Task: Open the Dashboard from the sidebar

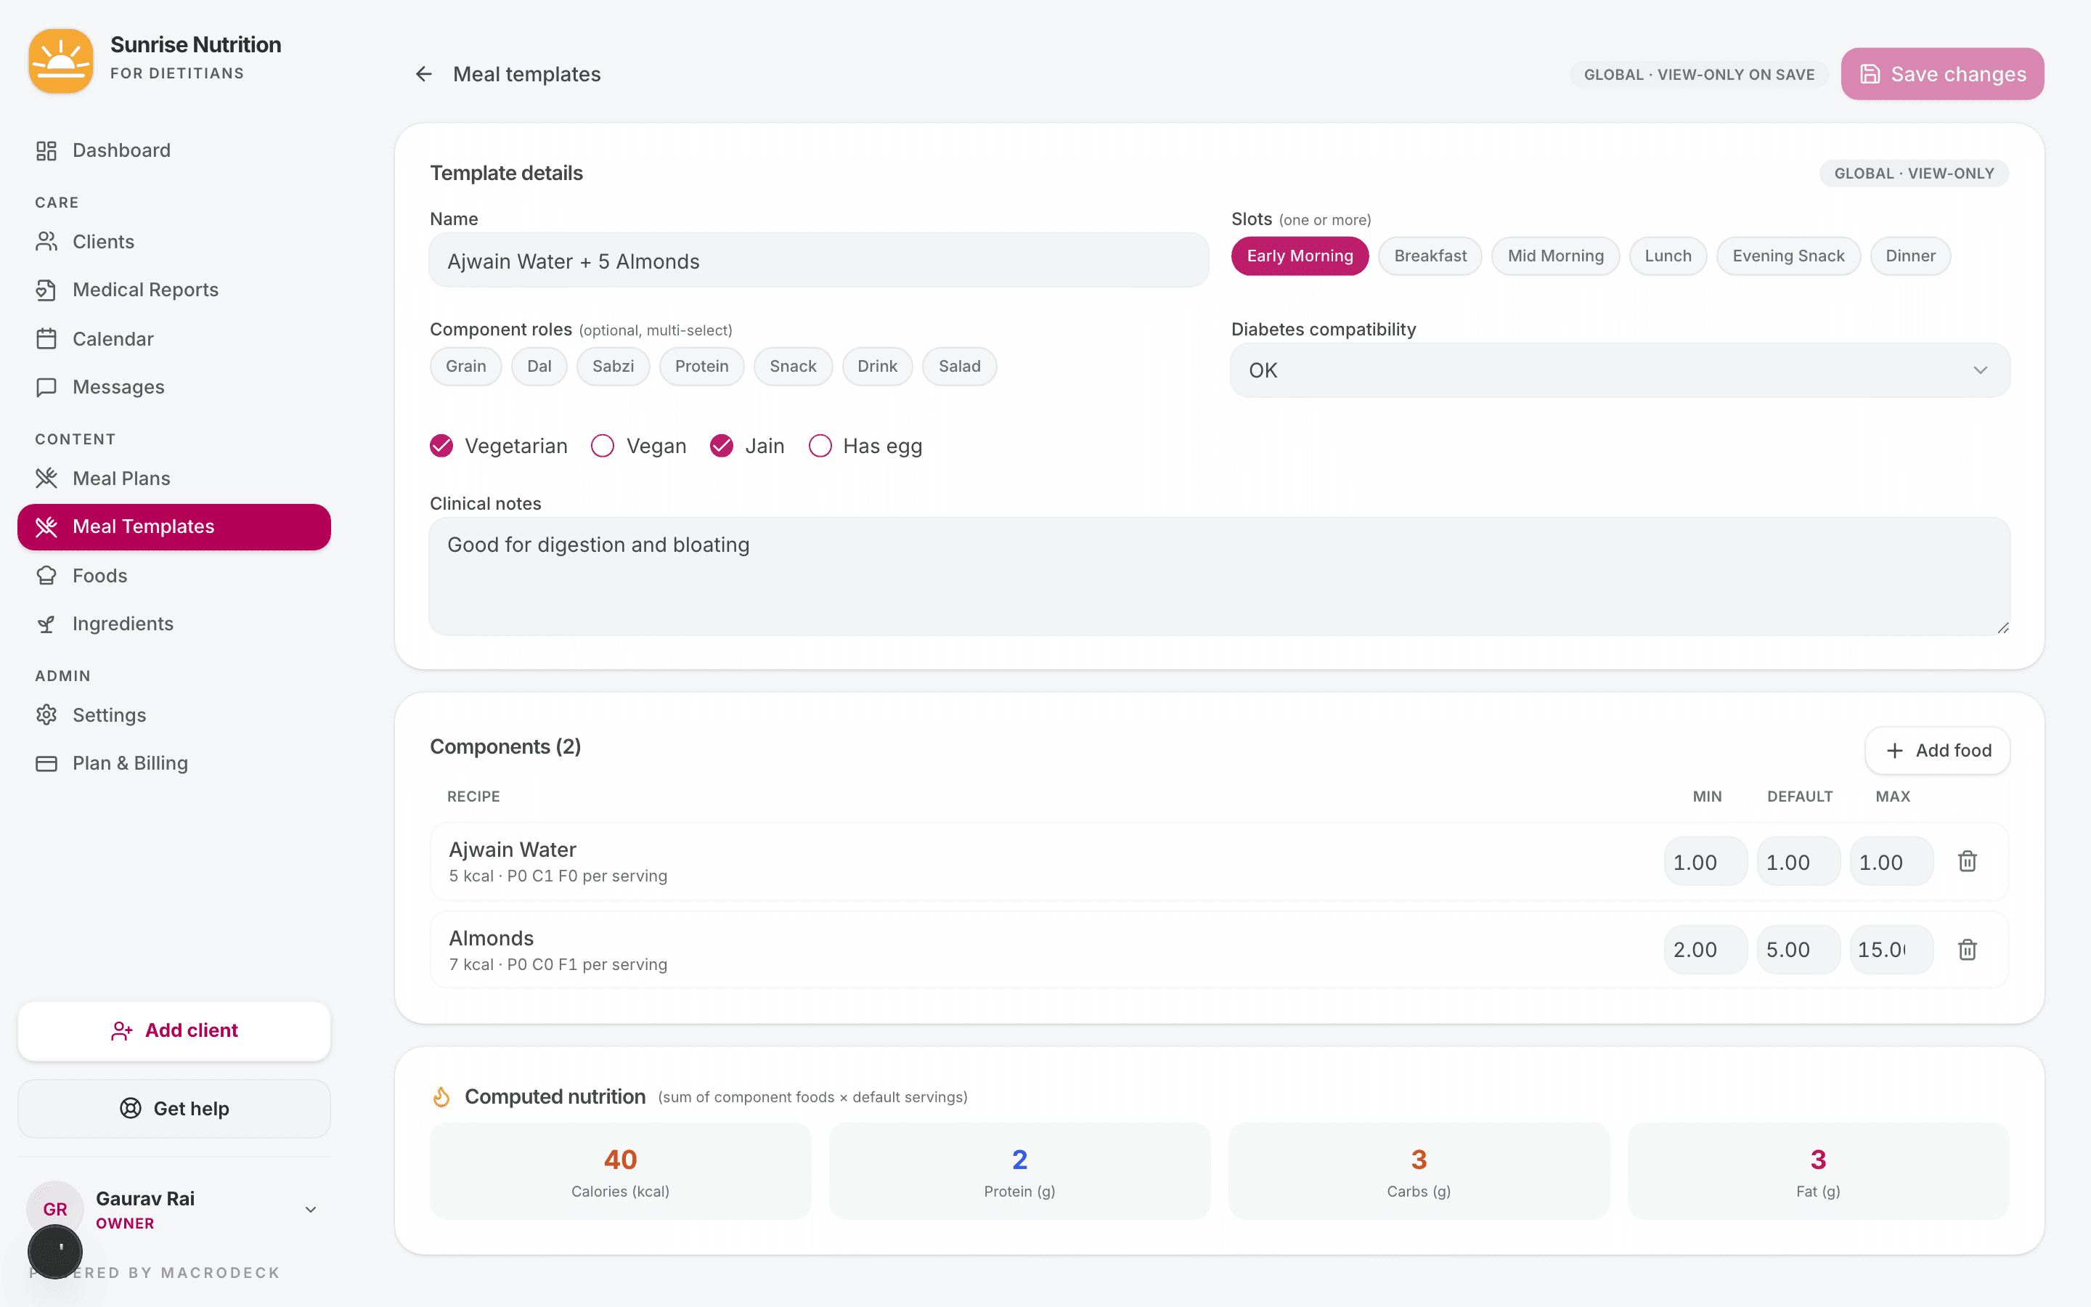Action: (121, 150)
